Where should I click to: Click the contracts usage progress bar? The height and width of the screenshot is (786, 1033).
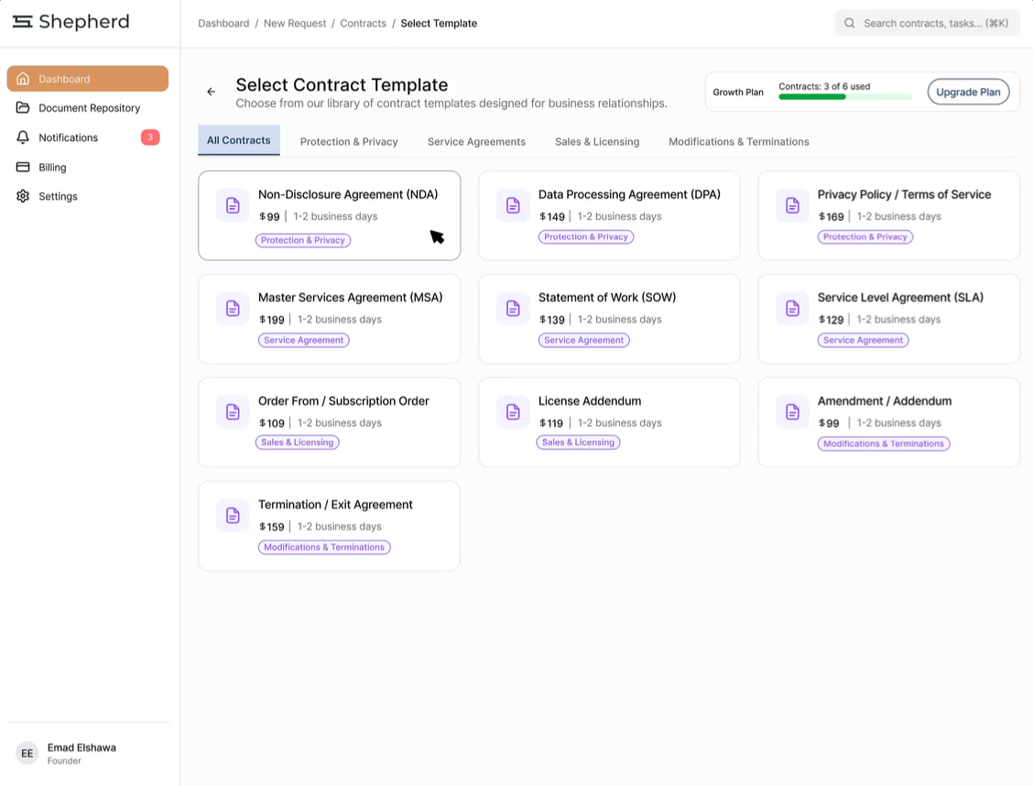pos(845,96)
